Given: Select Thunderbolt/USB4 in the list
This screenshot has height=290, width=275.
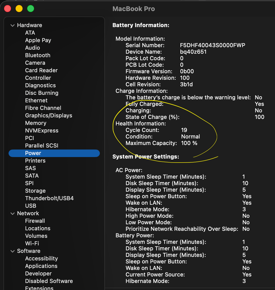Looking at the screenshot, I should pos(49,198).
